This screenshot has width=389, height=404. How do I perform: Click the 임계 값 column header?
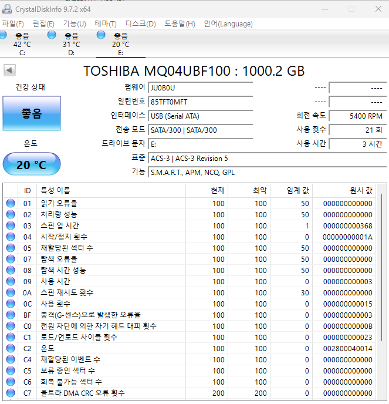(291, 191)
